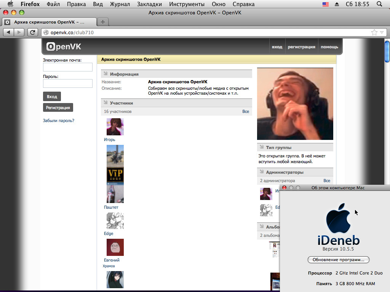Collapse the Информация section arrow
This screenshot has height=292, width=390.
(x=105, y=74)
